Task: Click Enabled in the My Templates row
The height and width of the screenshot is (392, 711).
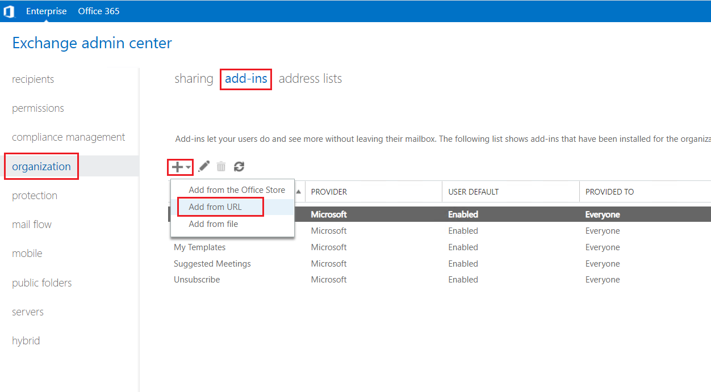Action: pyautogui.click(x=463, y=247)
